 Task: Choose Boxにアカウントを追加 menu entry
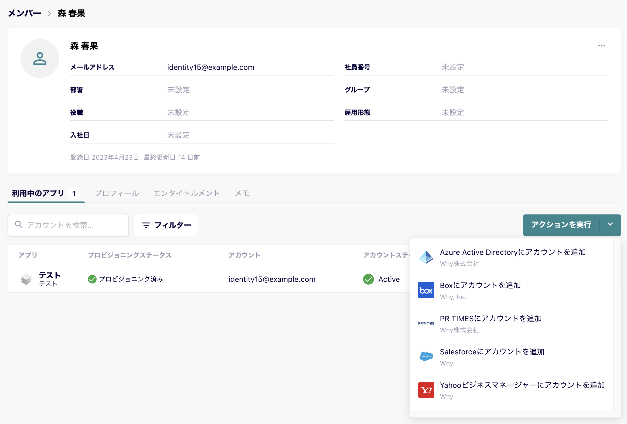pos(480,285)
